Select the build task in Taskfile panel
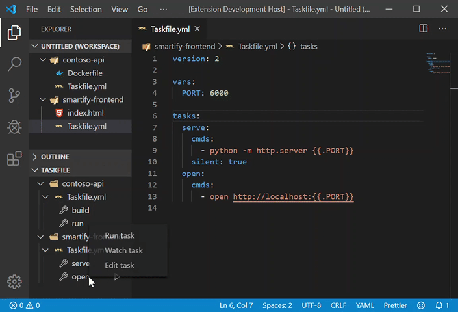This screenshot has height=312, width=458. [81, 210]
